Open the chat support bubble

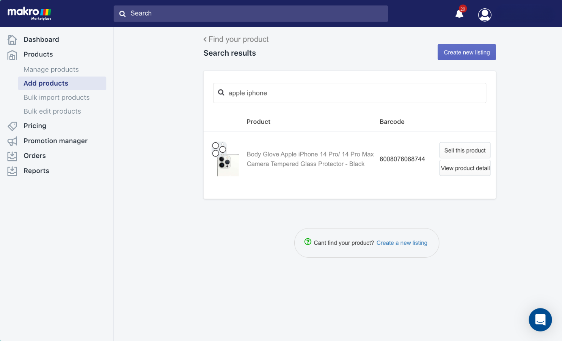click(540, 319)
